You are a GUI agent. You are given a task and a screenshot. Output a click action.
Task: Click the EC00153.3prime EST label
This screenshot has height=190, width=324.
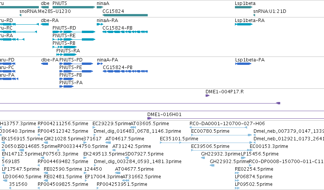[269, 146]
